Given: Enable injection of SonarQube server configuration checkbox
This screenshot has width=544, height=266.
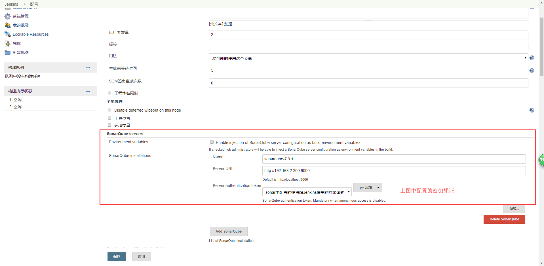Looking at the screenshot, I should (x=212, y=142).
